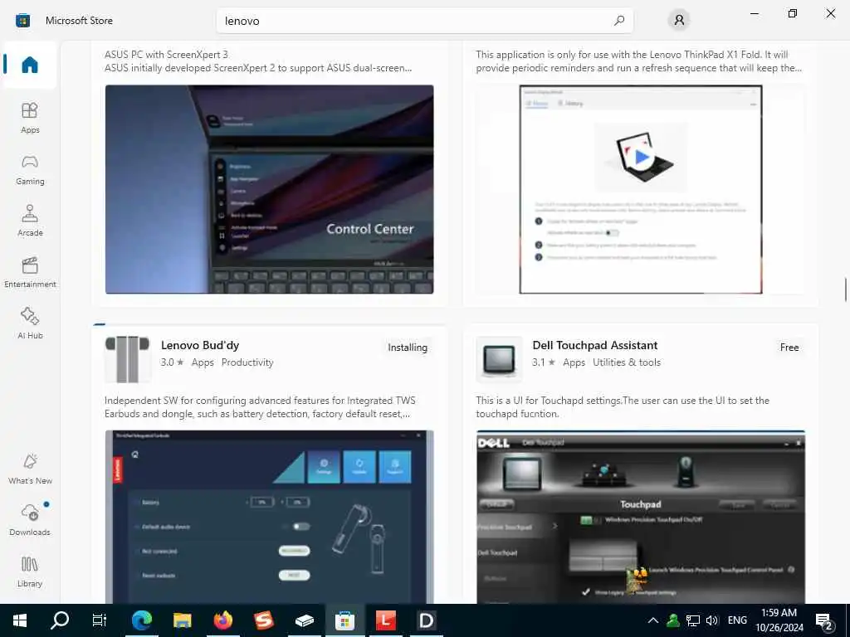850x637 pixels.
Task: Click the Microsoft Store taskbar icon
Action: point(344,620)
